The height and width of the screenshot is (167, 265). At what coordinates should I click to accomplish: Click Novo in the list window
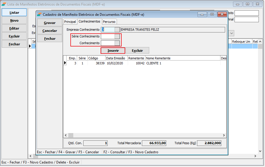(x=14, y=20)
